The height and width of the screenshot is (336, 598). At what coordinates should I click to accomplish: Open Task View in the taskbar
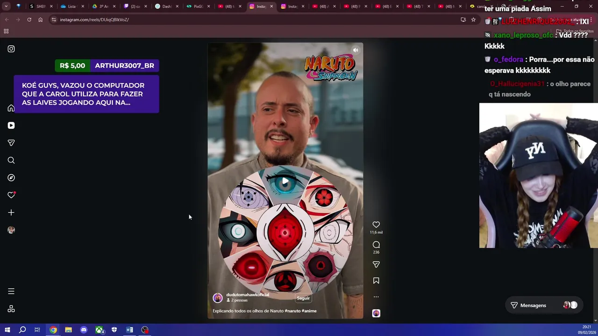pos(37,330)
